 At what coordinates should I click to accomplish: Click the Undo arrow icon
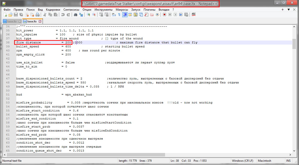coord(63,14)
